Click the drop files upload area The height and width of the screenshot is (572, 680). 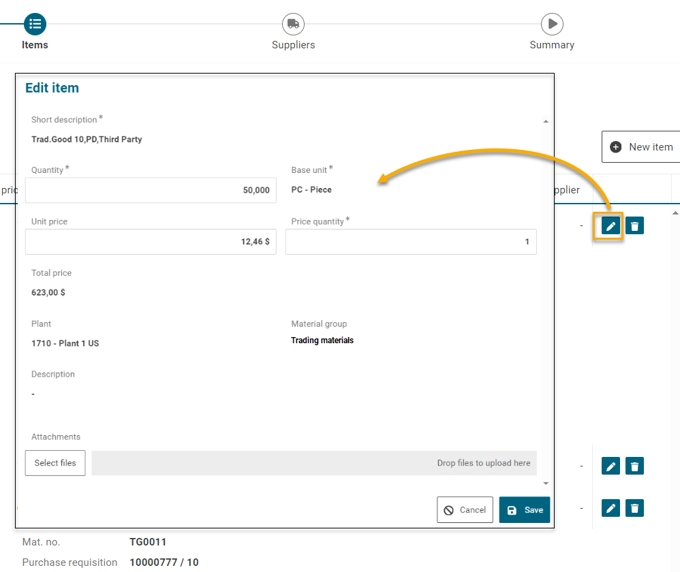[314, 463]
